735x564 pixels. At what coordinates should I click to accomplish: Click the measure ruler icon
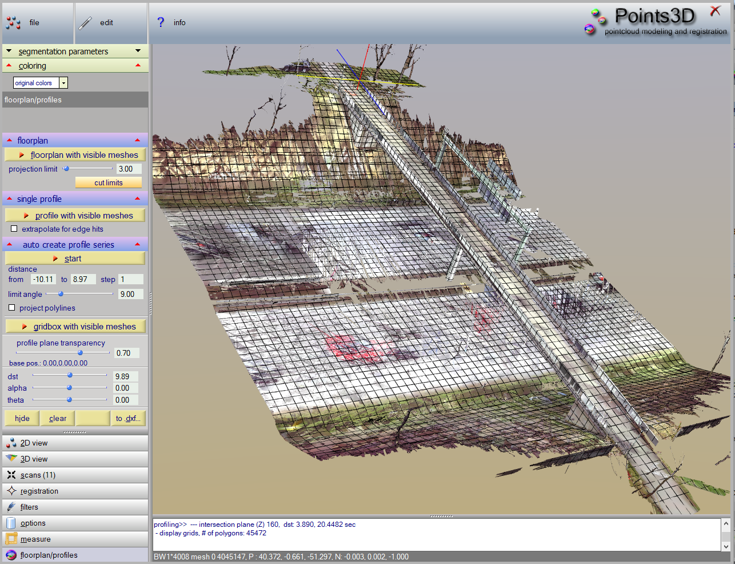point(11,539)
